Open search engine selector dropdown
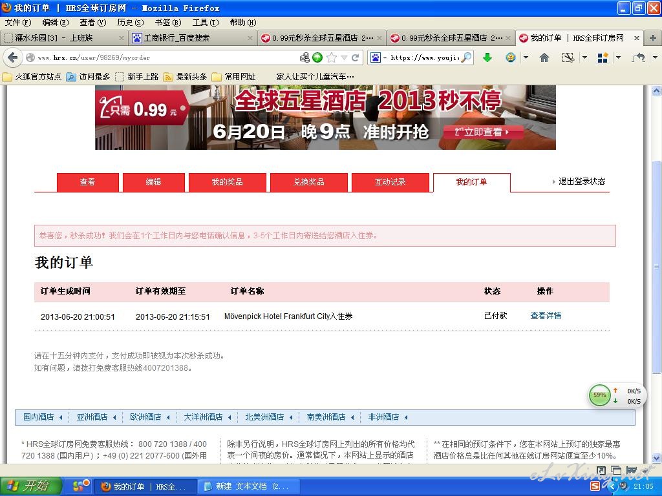 [385, 57]
